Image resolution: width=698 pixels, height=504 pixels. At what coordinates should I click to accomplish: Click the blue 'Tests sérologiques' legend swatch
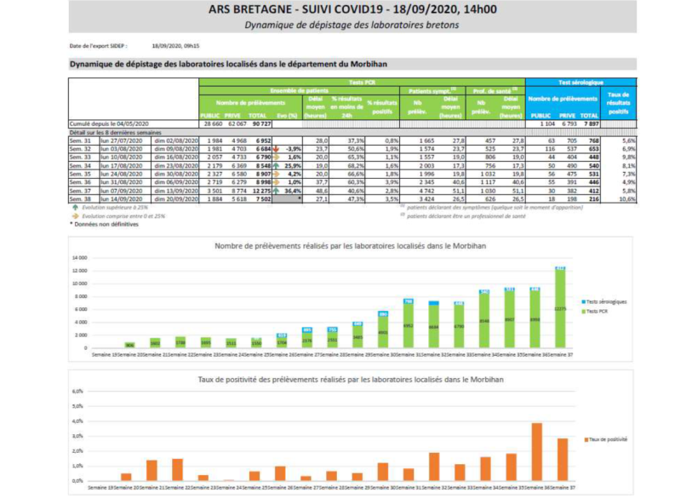[x=584, y=302]
